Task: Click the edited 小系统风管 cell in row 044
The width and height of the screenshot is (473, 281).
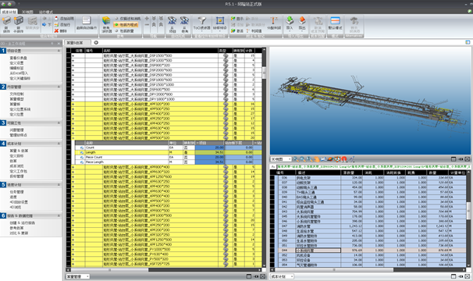Action: [x=318, y=251]
